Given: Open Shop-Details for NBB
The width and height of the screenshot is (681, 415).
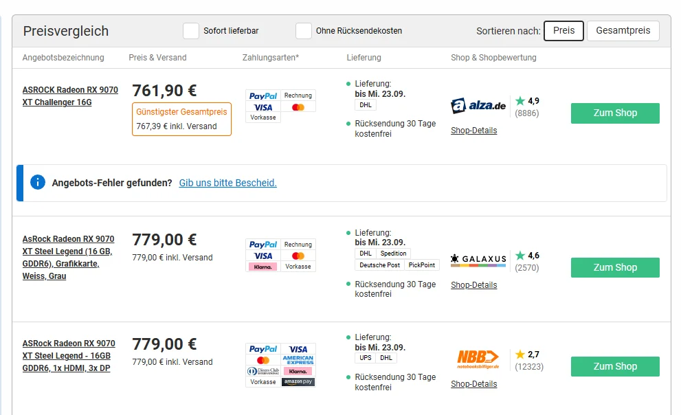Looking at the screenshot, I should [474, 384].
